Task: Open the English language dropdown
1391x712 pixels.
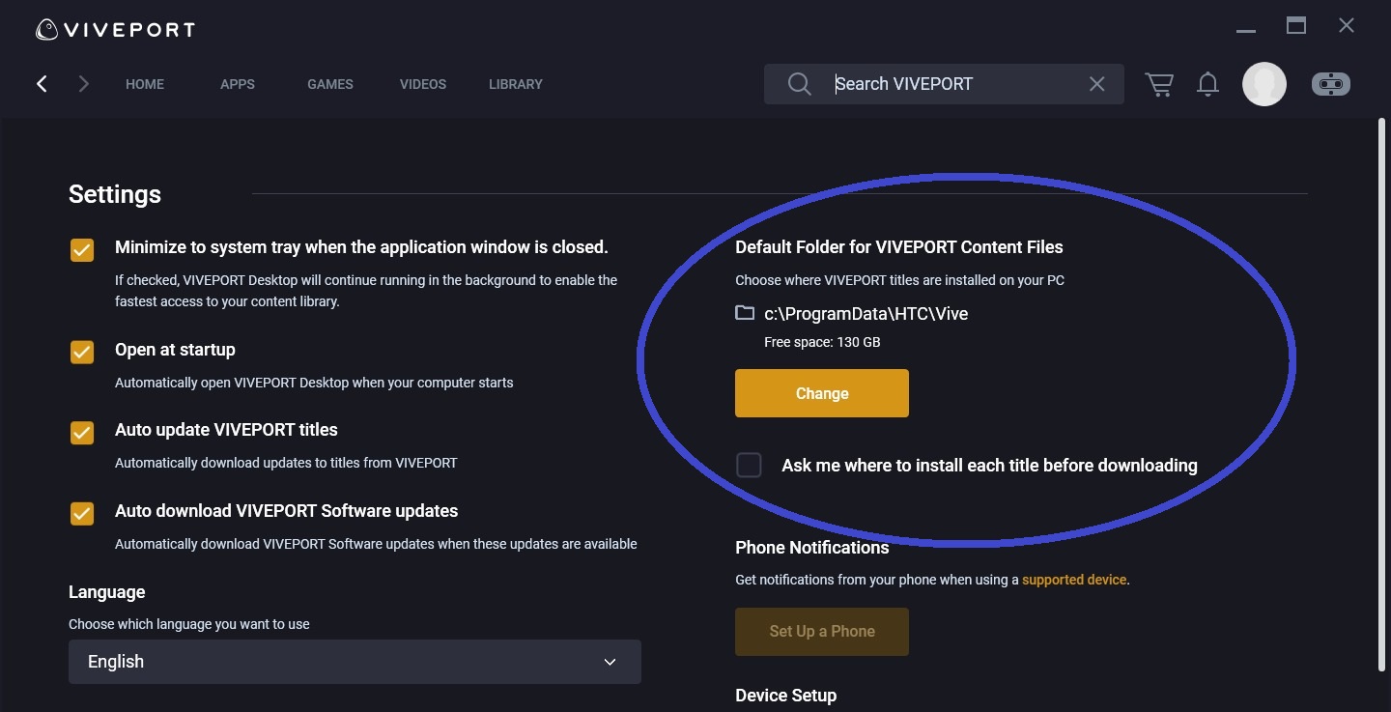Action: tap(355, 662)
